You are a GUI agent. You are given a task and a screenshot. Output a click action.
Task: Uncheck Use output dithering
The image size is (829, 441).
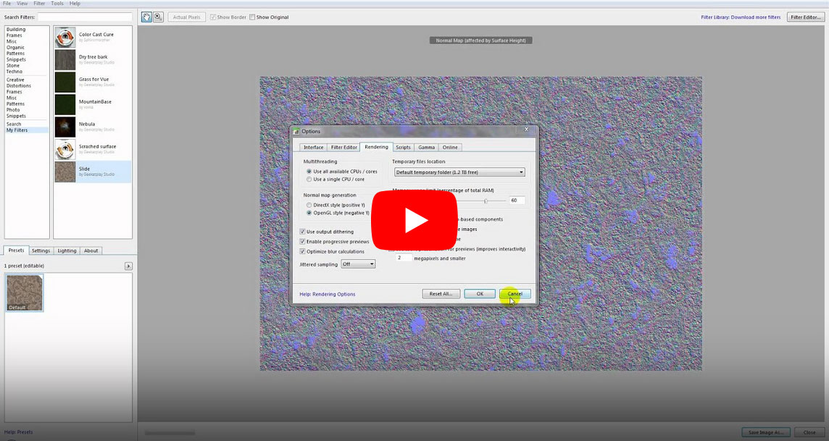[x=302, y=232]
